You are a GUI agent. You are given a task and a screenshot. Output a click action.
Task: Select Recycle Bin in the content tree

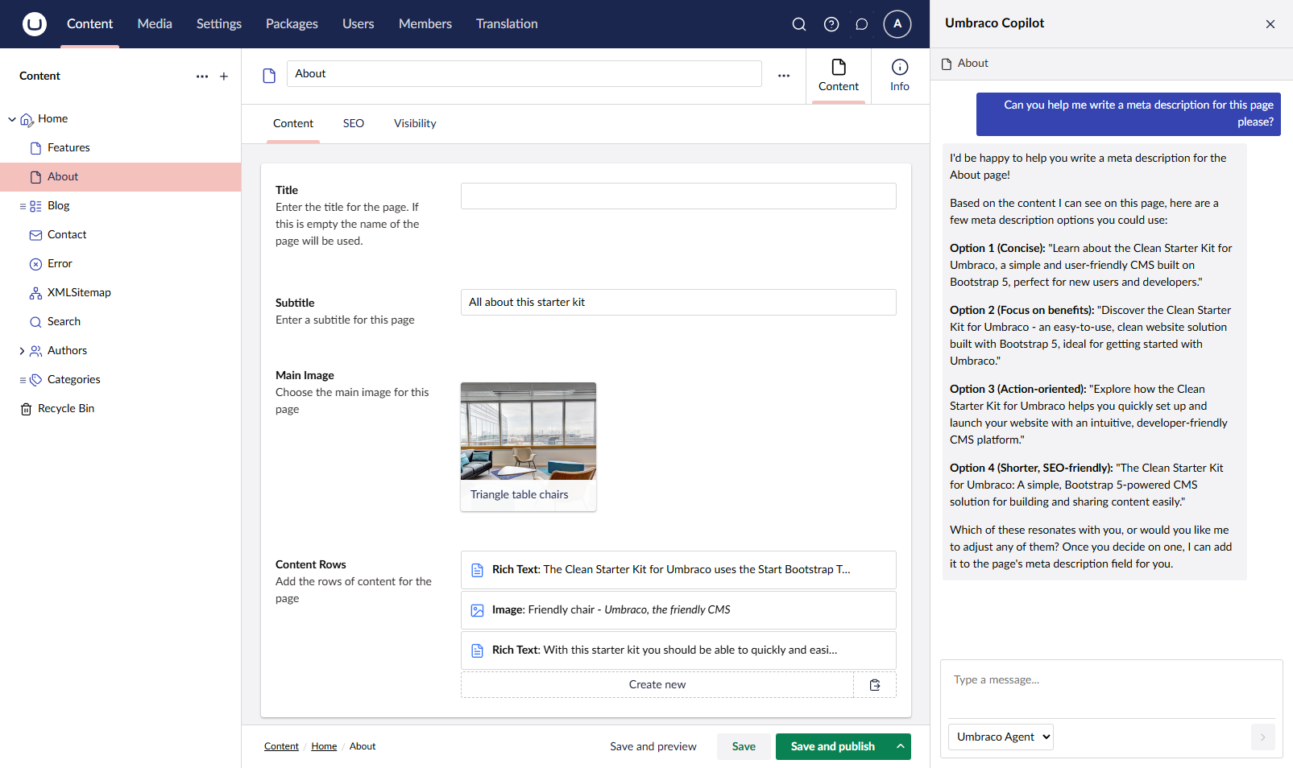pos(66,409)
